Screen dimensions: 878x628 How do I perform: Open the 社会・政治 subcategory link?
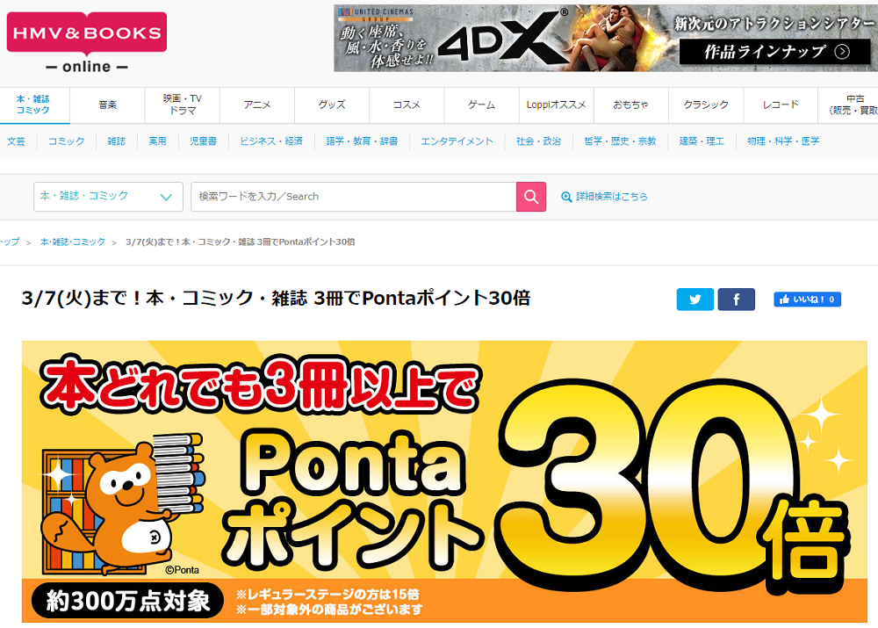[x=539, y=141]
